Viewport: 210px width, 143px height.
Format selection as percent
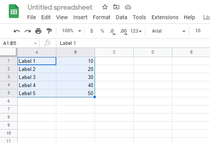102,31
